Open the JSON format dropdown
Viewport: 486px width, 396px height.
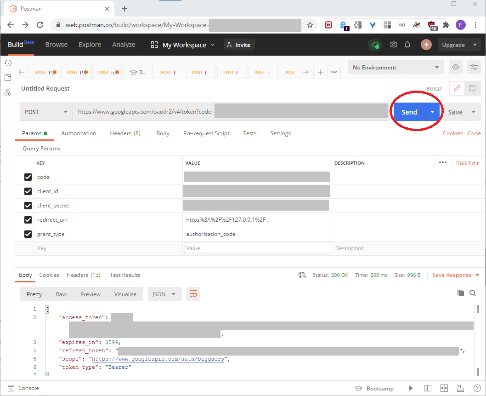(x=164, y=294)
